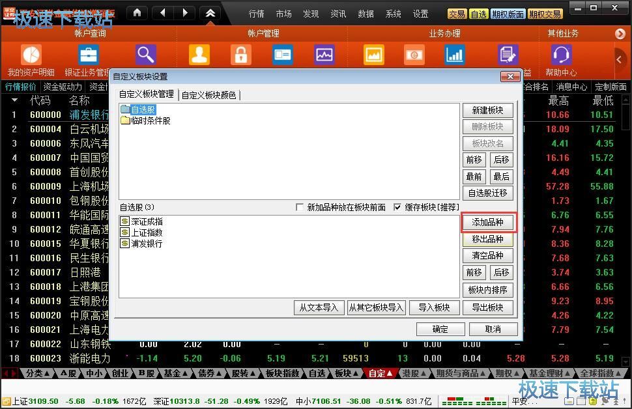Switch to 自定义板块颜色 tab
The image size is (632, 409).
pos(208,95)
